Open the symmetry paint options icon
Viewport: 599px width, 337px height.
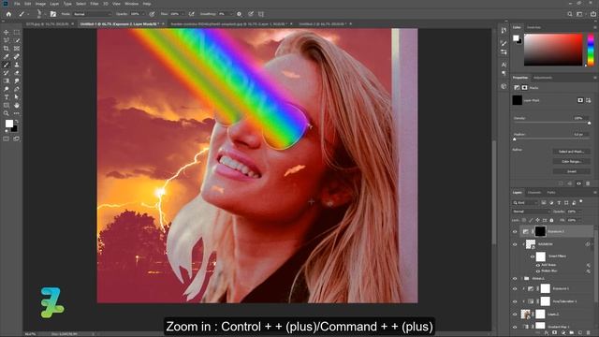(261, 14)
